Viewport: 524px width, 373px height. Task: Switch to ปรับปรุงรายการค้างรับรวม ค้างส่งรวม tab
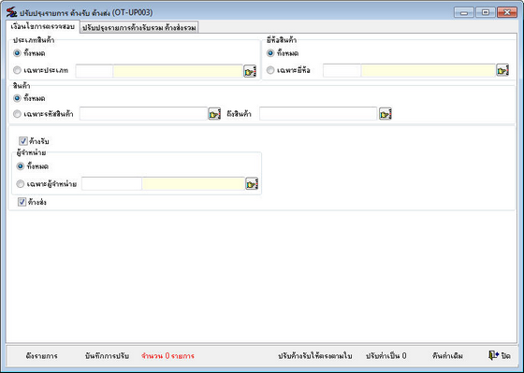pos(139,28)
